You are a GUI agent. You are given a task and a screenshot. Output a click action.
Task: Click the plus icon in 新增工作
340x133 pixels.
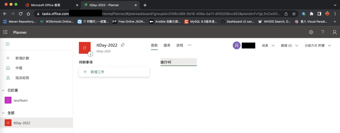pyautogui.click(x=85, y=72)
